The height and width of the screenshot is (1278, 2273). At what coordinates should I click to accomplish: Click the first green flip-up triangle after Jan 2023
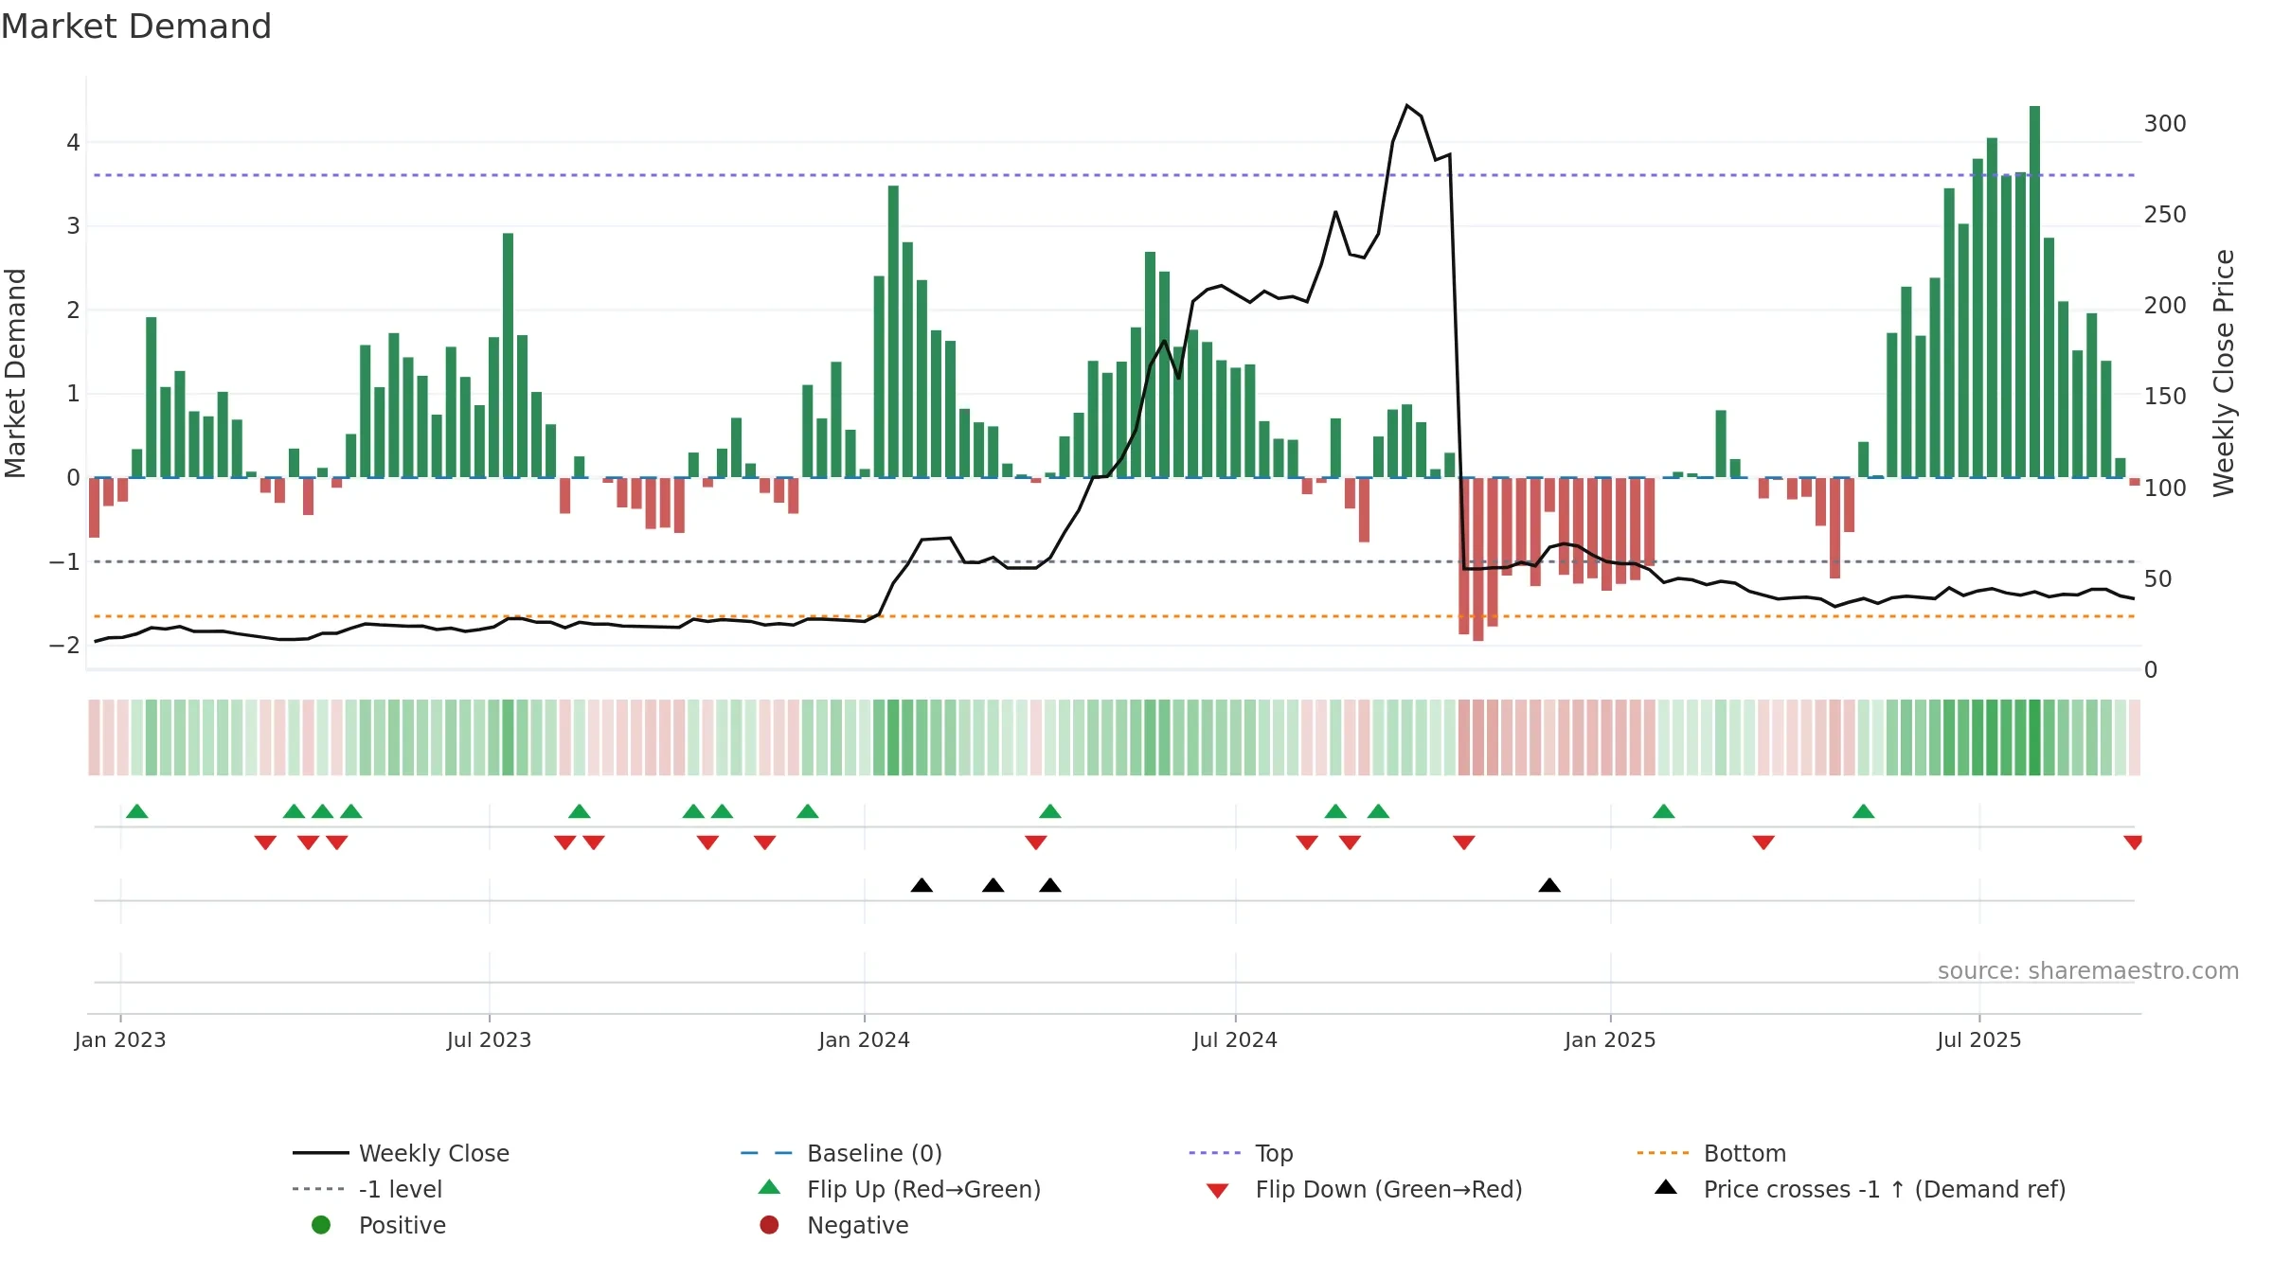tap(137, 811)
